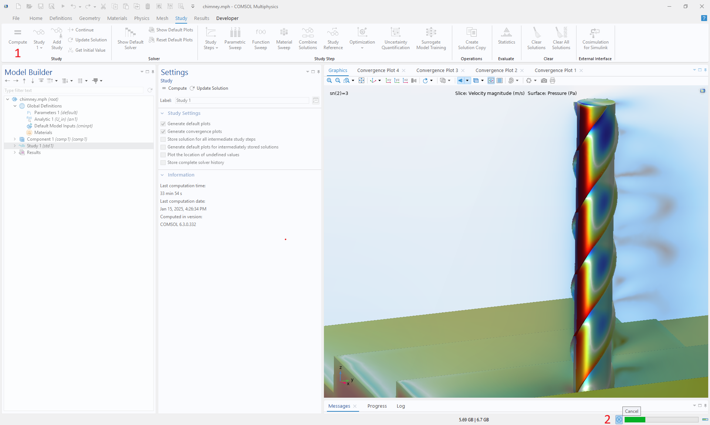Expand the Results tree node
This screenshot has height=425, width=710.
pos(15,152)
